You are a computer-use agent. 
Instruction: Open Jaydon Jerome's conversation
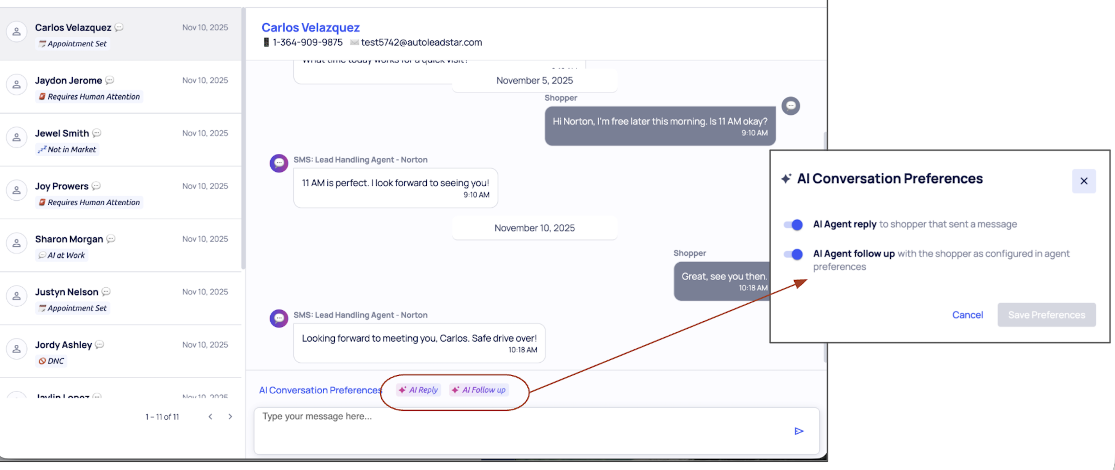120,87
